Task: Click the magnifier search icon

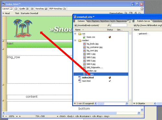Action: point(109,25)
